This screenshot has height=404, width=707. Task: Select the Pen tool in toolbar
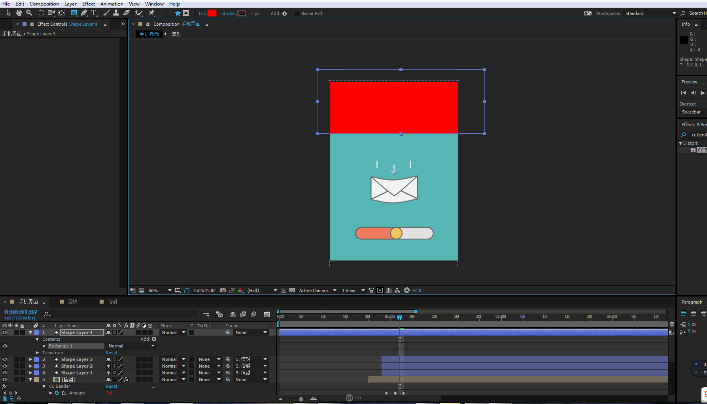point(84,13)
